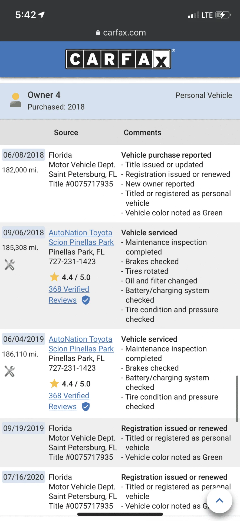Tap the verified shield badge in 06/04/2019 entry
The height and width of the screenshot is (521, 240).
click(x=86, y=406)
